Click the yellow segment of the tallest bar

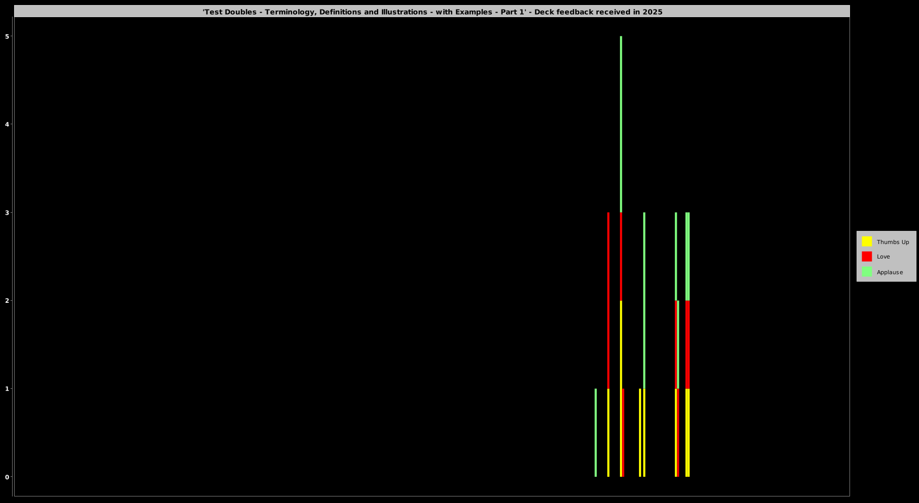click(621, 388)
